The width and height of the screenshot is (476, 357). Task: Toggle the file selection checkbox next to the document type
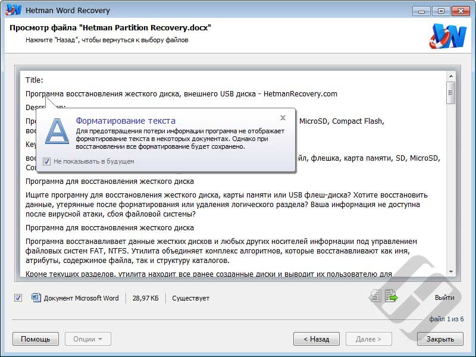(18, 298)
